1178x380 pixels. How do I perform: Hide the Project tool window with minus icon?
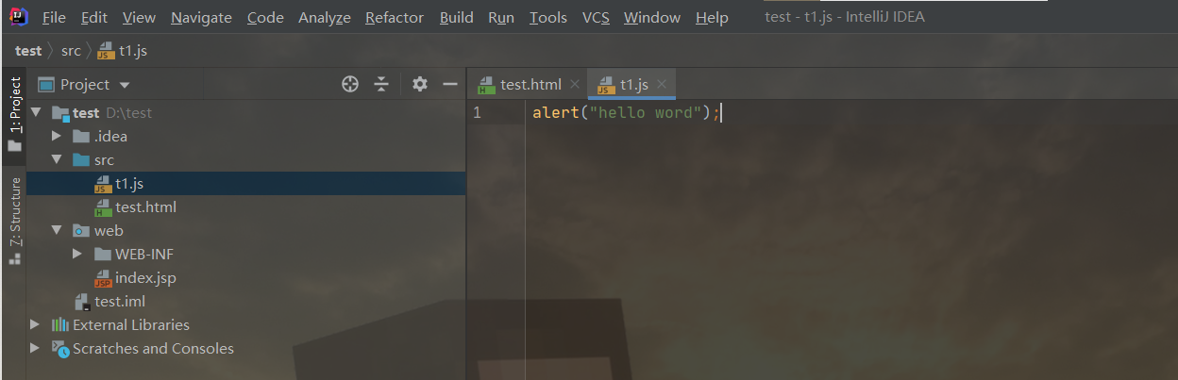click(x=450, y=84)
